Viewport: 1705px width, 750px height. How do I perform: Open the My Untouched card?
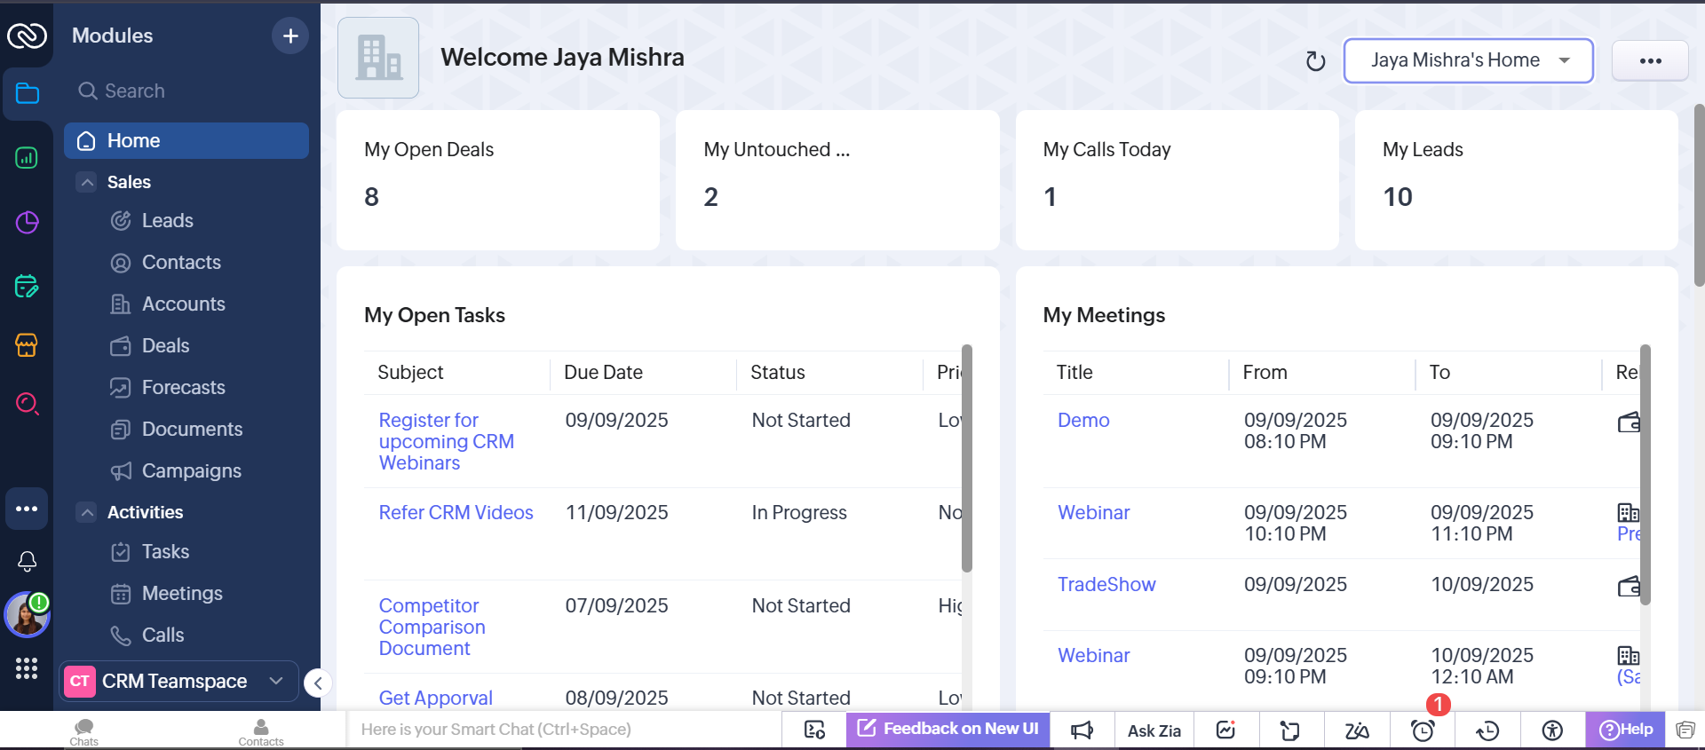(x=837, y=180)
